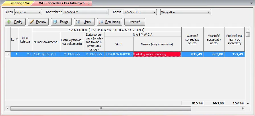Image resolution: width=255 pixels, height=116 pixels.
Task: Click the total sum 815,49 in footer
Action: pos(193,103)
